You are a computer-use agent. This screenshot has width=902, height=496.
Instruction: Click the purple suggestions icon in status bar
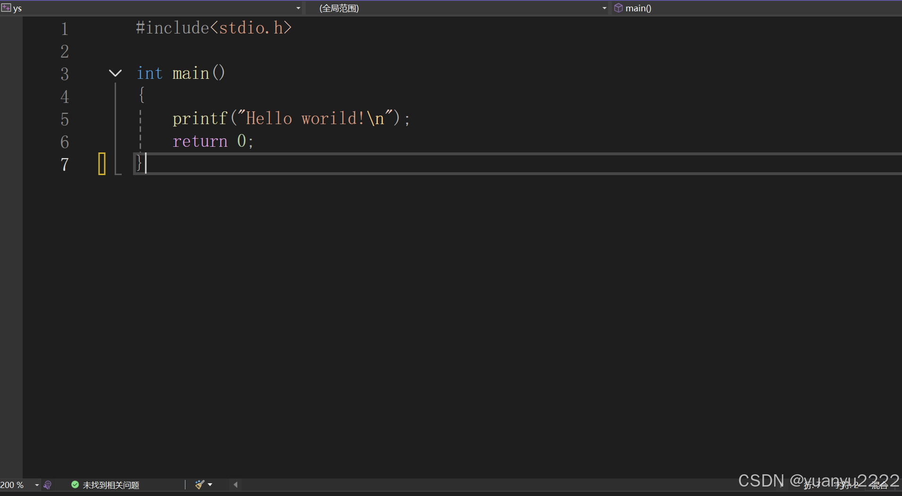48,485
